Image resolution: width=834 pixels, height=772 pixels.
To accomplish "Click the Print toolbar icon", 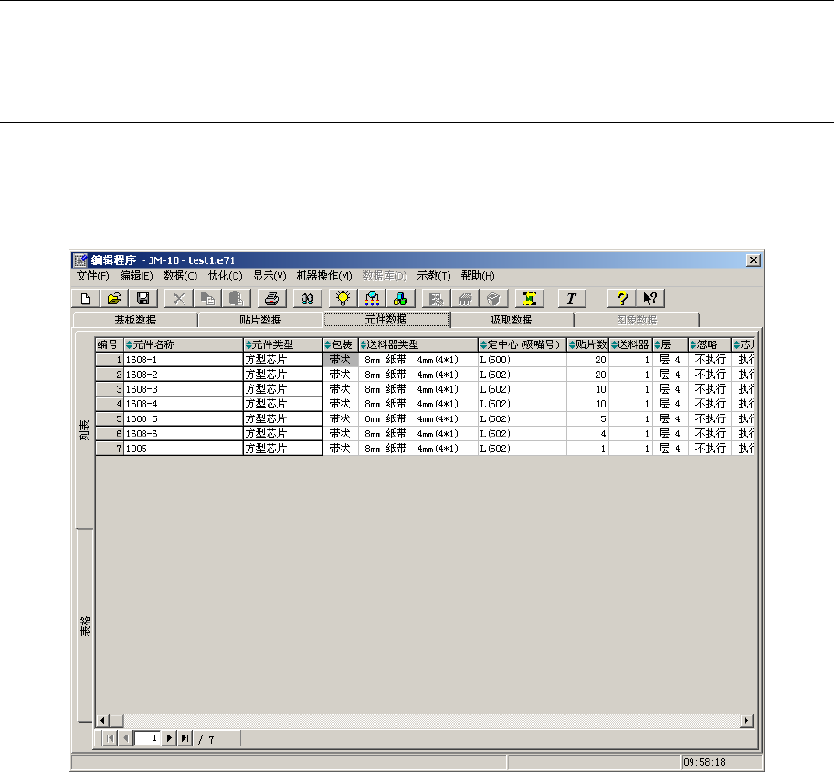I will 272,298.
